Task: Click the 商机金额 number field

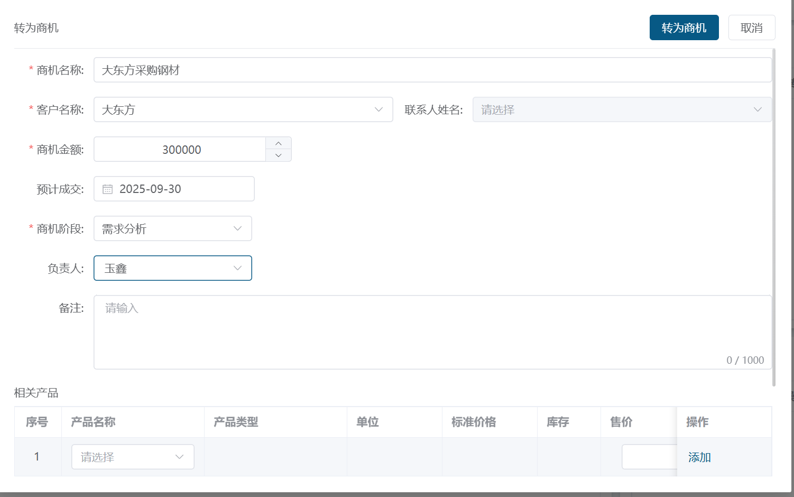Action: (x=180, y=149)
